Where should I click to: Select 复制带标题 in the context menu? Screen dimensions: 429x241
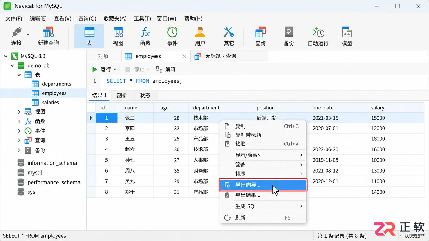click(263, 135)
